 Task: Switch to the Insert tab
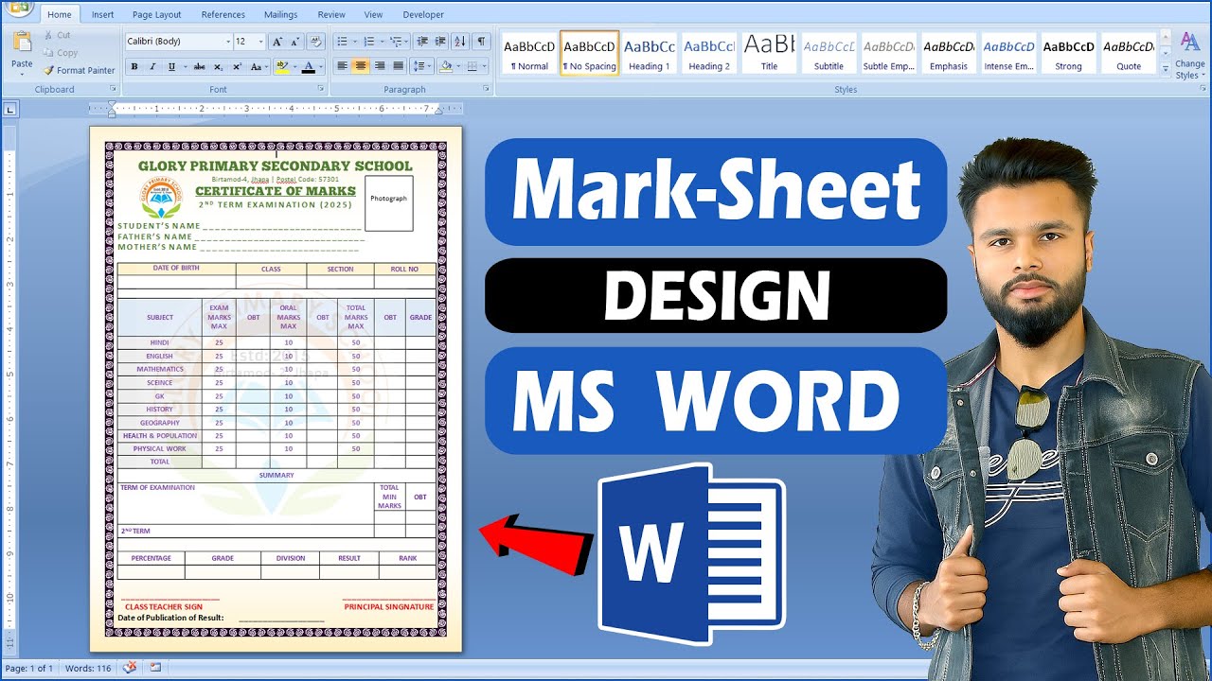click(x=103, y=14)
